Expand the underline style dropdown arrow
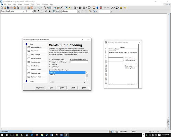 (44, 11)
